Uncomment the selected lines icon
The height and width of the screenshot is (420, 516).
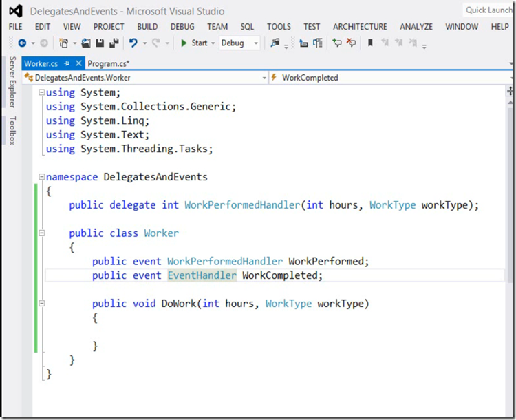(x=351, y=43)
